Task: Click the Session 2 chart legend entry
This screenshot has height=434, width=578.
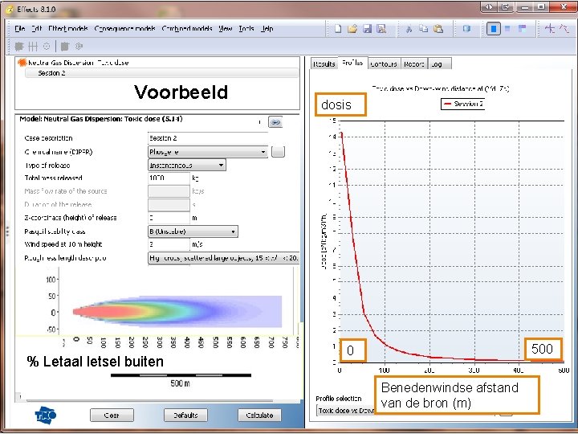Action: click(462, 104)
